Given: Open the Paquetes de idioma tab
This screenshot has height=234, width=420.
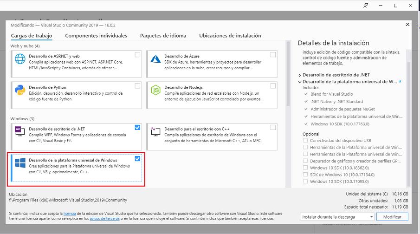Looking at the screenshot, I should click(x=163, y=36).
